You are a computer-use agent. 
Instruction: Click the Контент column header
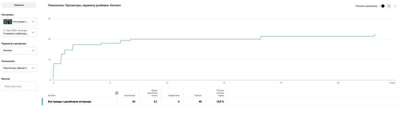click(52, 96)
